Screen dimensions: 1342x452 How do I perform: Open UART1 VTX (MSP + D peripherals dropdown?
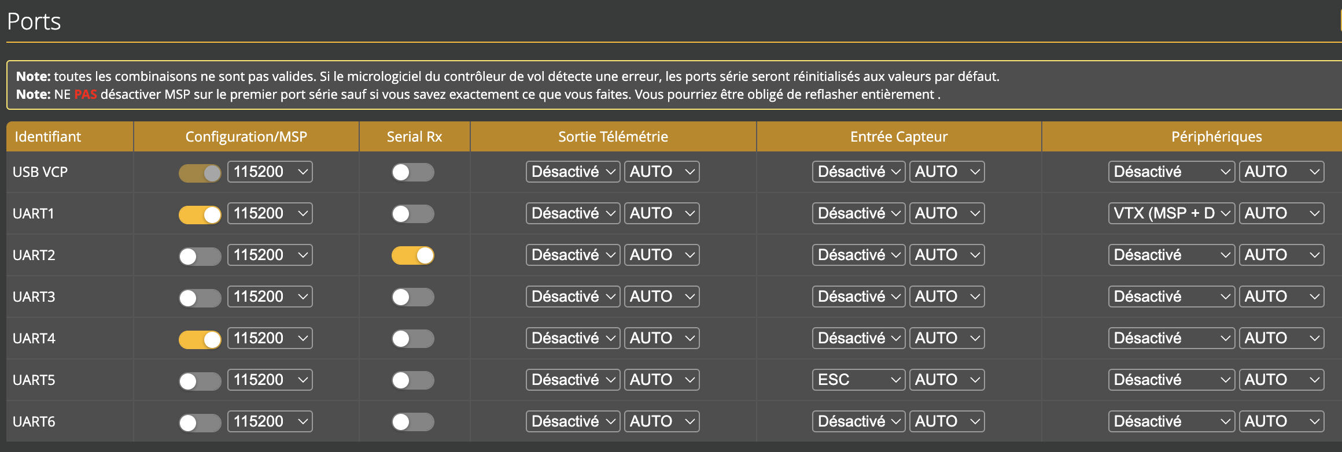1171,213
